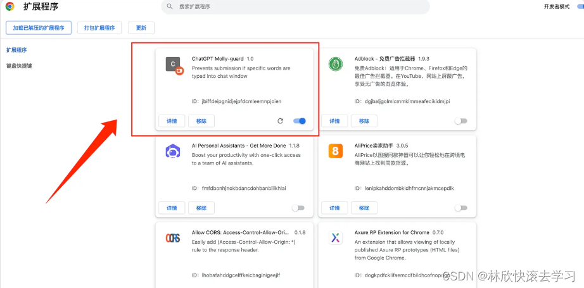The height and width of the screenshot is (288, 584).
Task: Click the 加载已解压的扩展程序 button
Action: pos(39,28)
